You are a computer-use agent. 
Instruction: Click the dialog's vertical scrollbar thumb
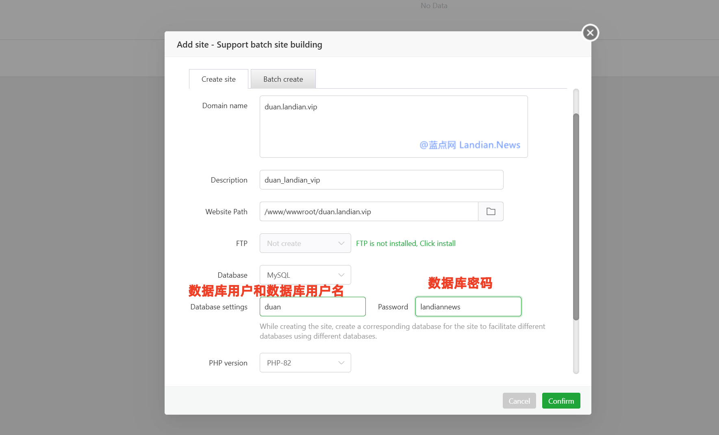[x=576, y=215]
